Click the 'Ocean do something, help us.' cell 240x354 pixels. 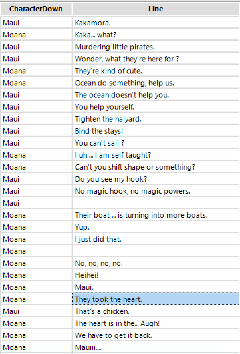click(x=156, y=83)
